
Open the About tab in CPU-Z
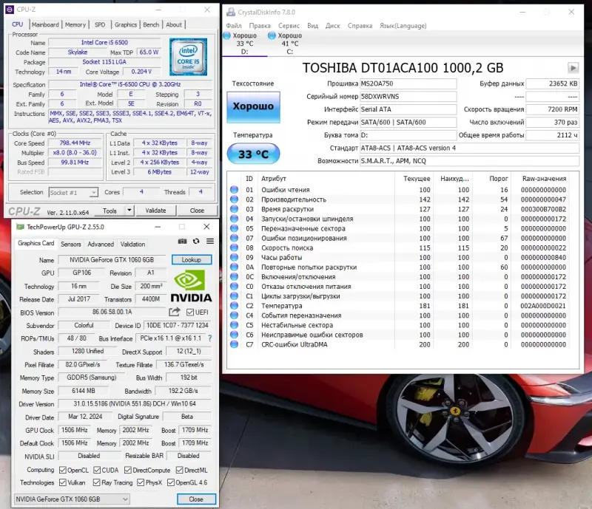point(174,24)
